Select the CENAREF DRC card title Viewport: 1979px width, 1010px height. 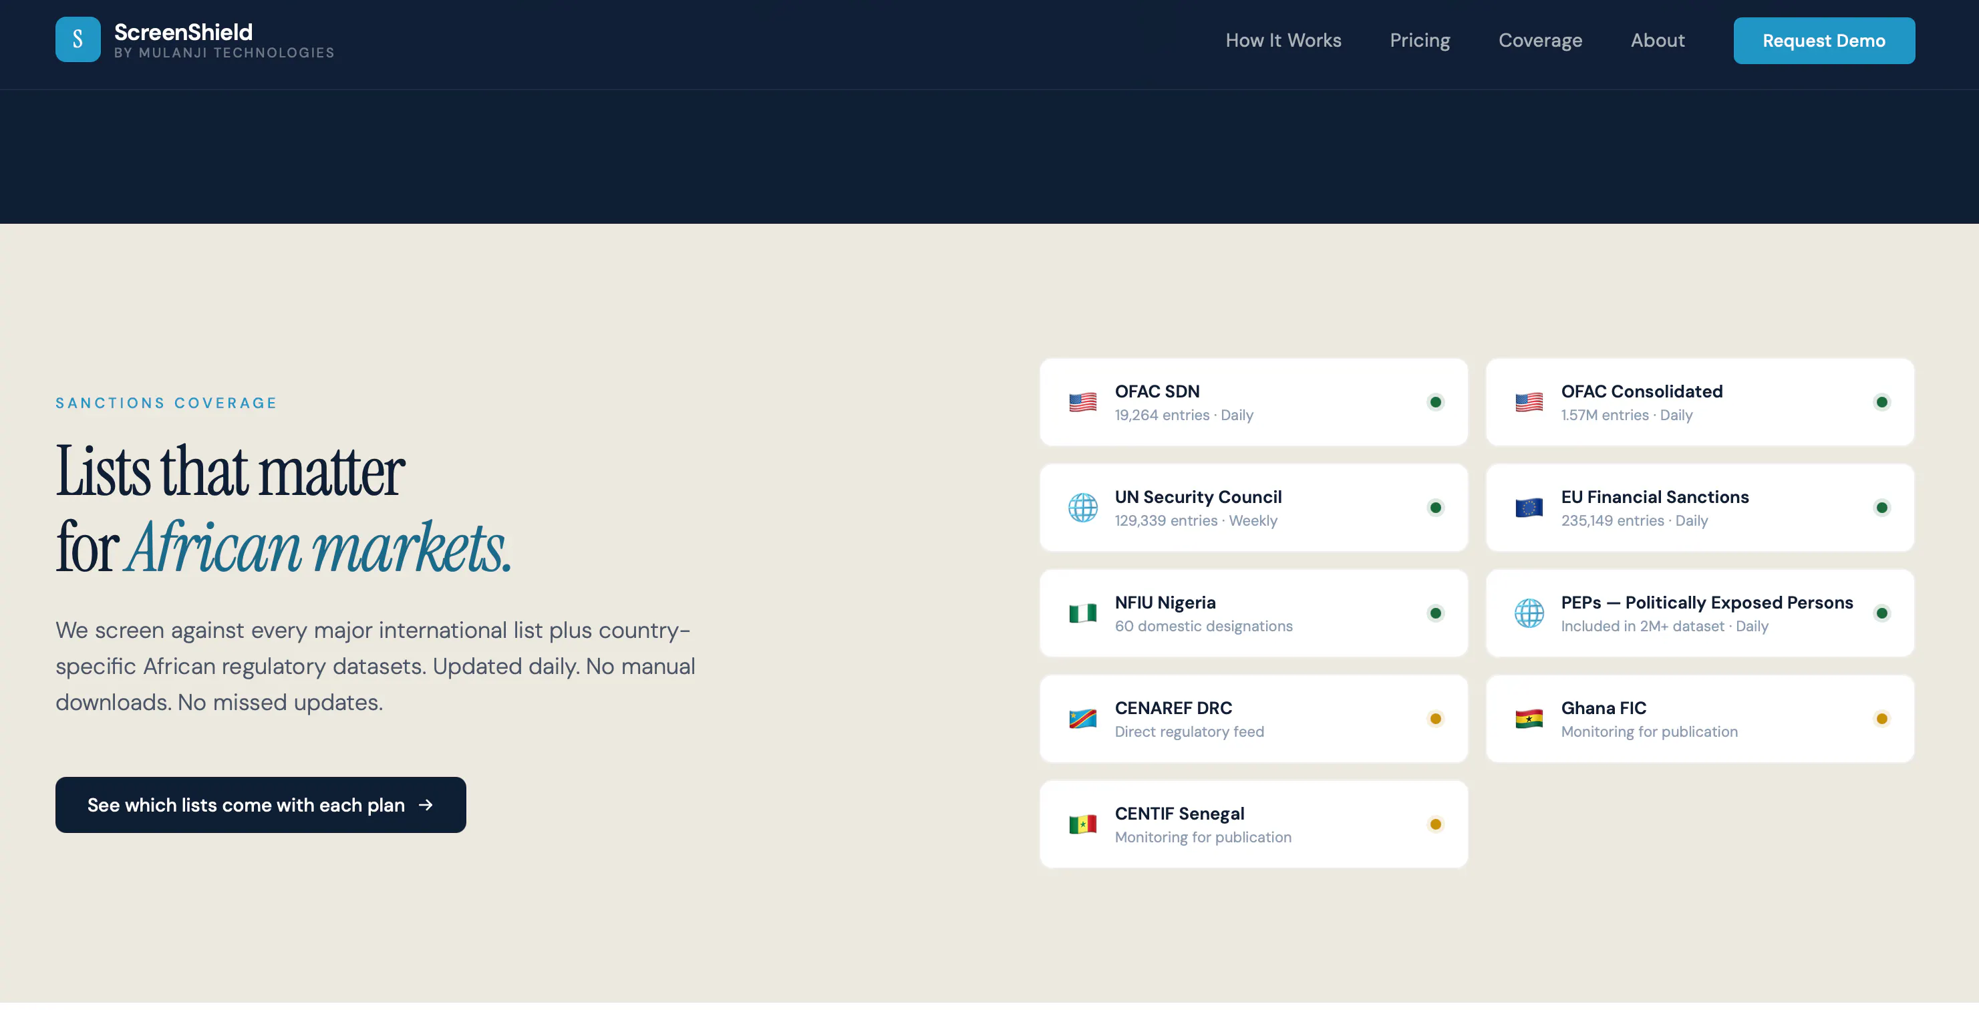[x=1173, y=708]
